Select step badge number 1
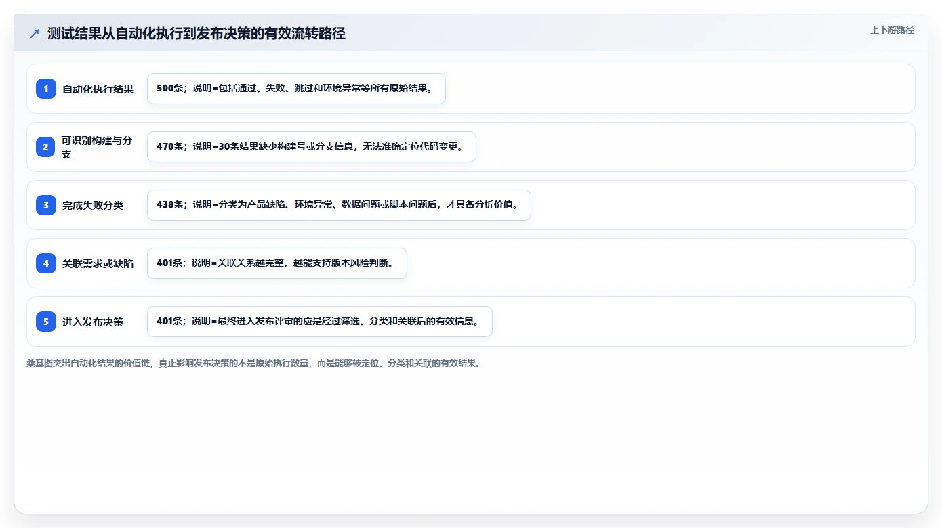The image size is (942, 528). [46, 89]
